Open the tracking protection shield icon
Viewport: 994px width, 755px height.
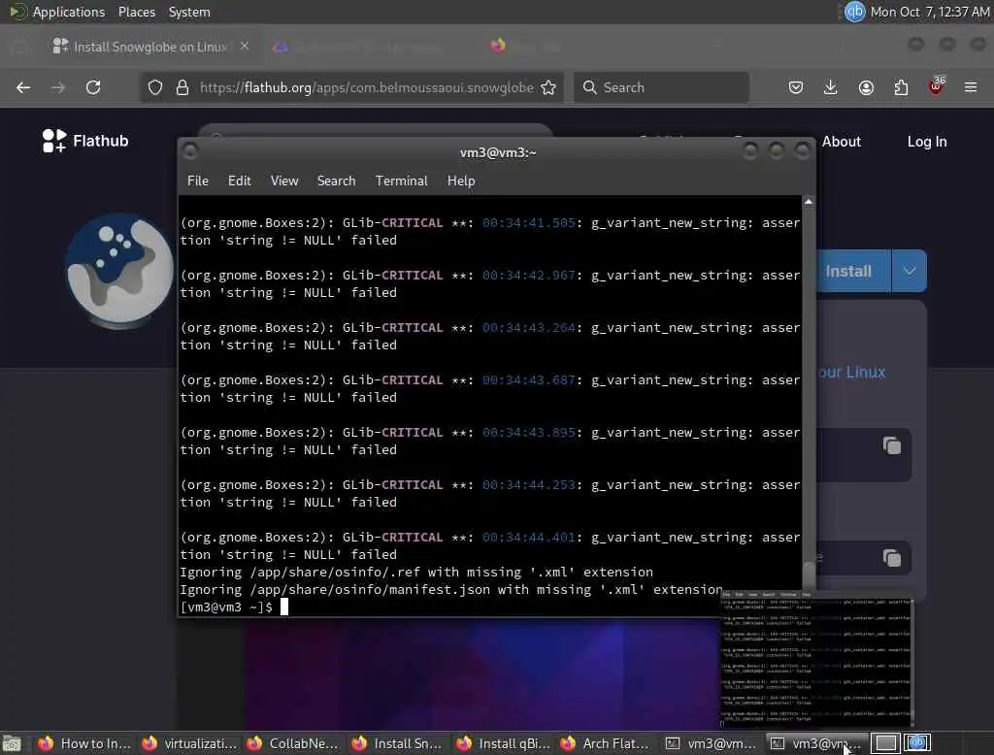tap(155, 87)
